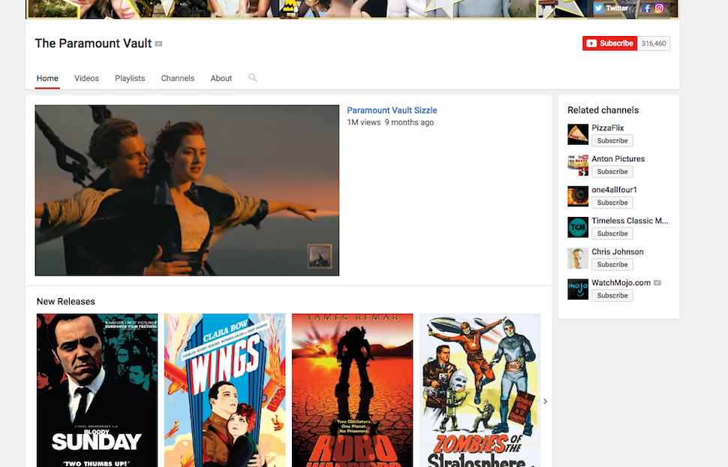This screenshot has height=467, width=728.
Task: Subscribe to Chris Johnson
Action: (x=612, y=264)
